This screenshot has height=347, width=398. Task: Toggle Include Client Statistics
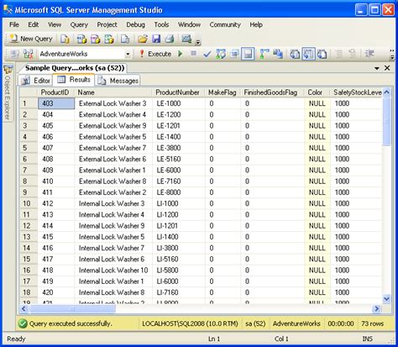[278, 54]
